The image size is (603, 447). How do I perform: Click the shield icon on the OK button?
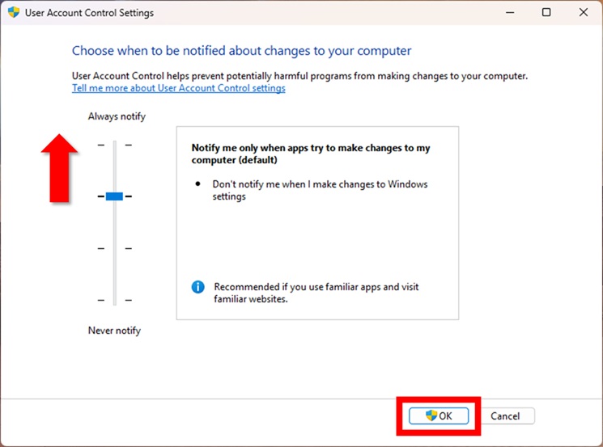tap(431, 415)
